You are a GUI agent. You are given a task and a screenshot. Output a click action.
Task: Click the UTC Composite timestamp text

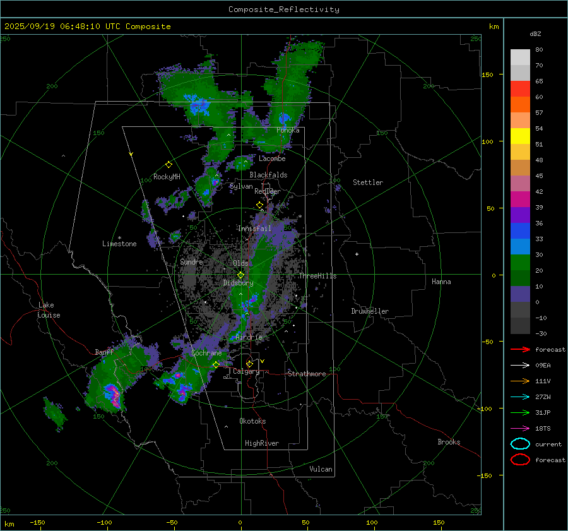87,27
